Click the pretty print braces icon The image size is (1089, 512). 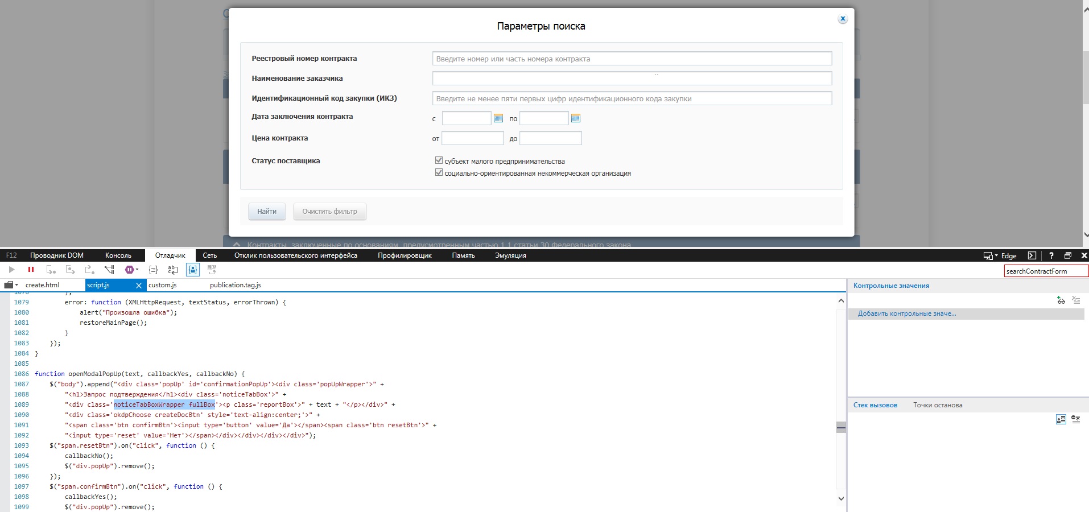click(153, 270)
